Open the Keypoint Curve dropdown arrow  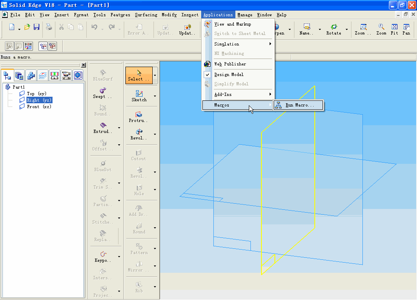[x=119, y=257]
